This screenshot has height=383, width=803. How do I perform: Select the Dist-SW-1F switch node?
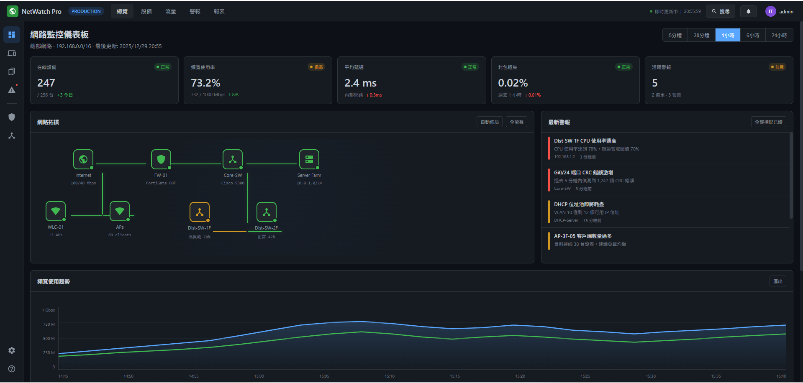pos(200,212)
